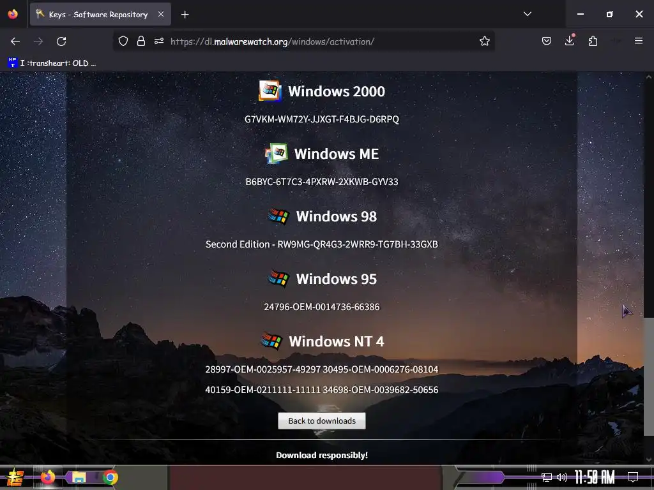Click the Firefox taskbar icon
Image resolution: width=654 pixels, height=490 pixels.
[47, 477]
